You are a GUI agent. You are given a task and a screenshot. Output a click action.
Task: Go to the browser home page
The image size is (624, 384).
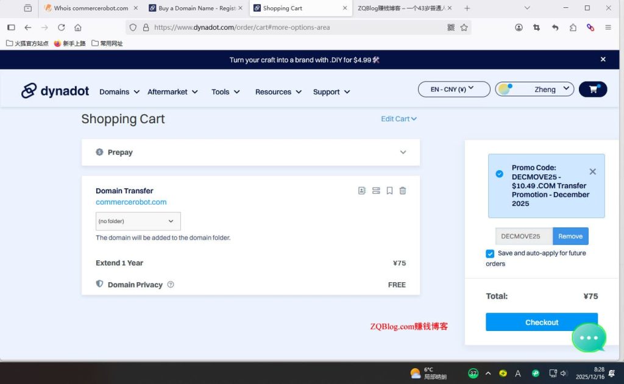[x=78, y=27]
